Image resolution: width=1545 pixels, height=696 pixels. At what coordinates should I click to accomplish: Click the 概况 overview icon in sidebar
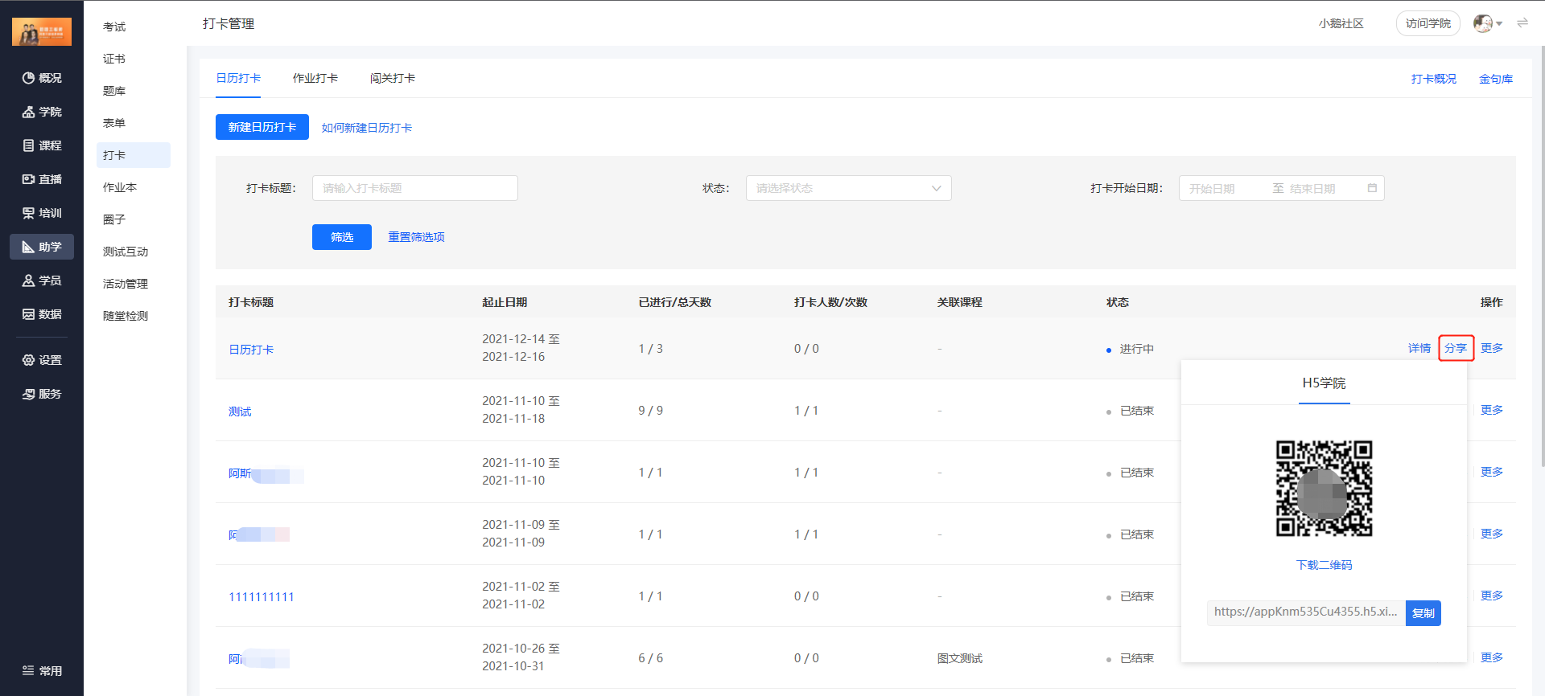coord(28,78)
